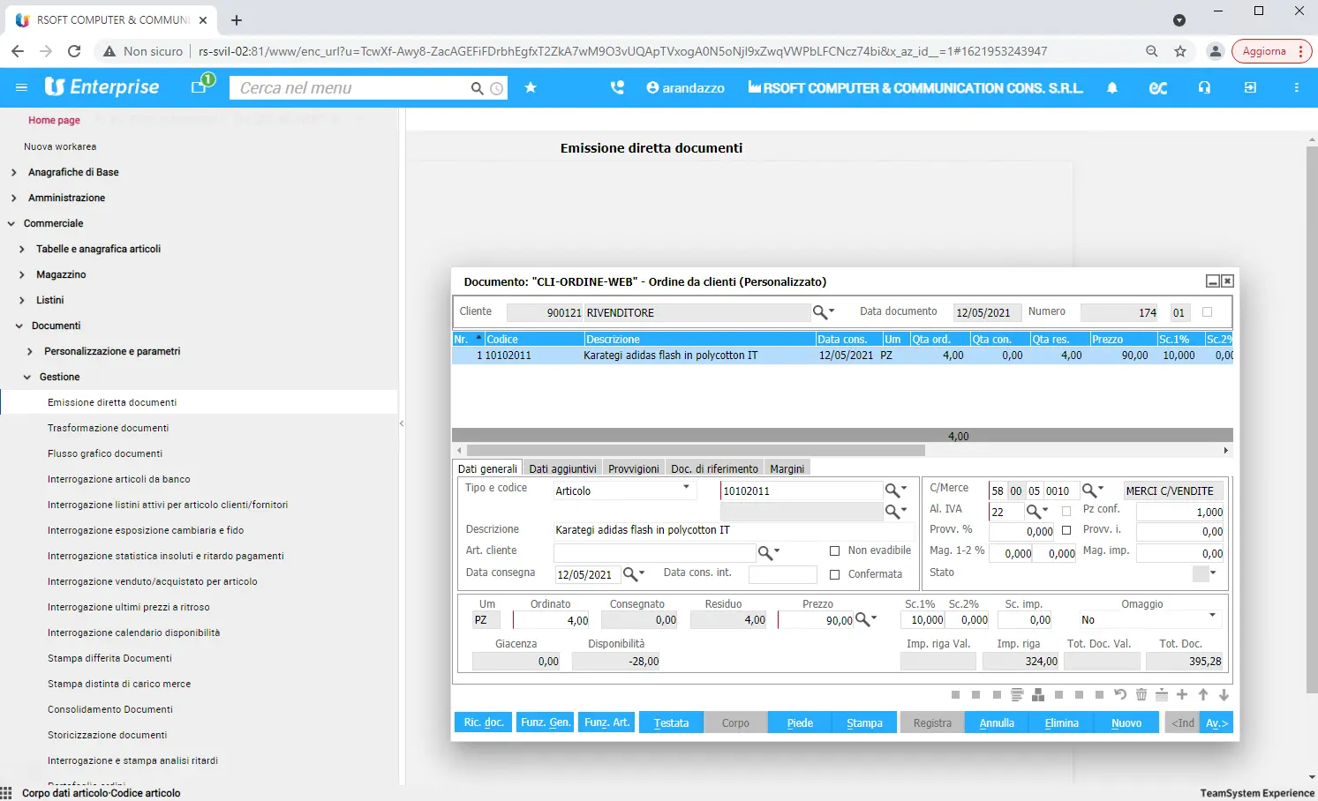
Task: Click the Elimina button
Action: 1061,722
